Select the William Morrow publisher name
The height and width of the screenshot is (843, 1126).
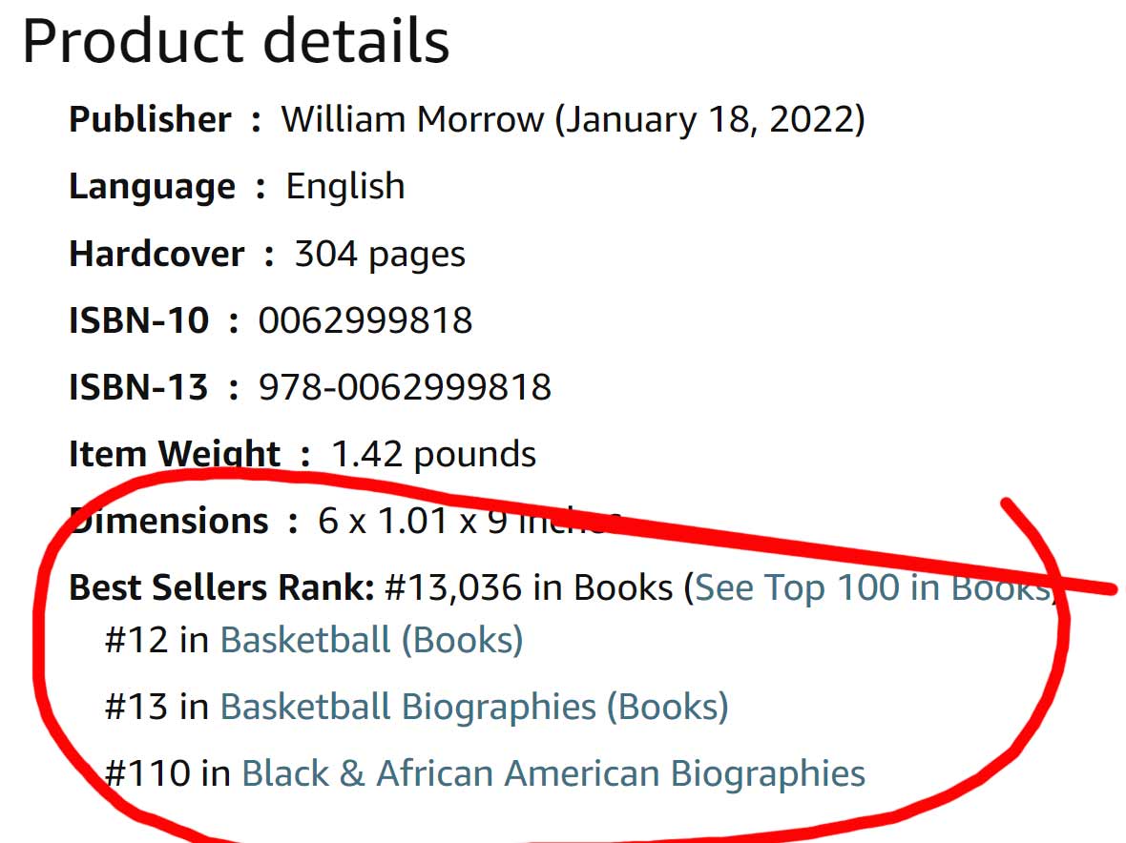tap(412, 120)
